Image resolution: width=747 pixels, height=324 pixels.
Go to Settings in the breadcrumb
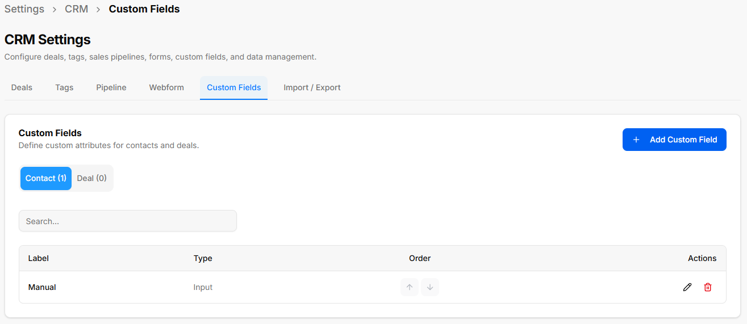[24, 9]
